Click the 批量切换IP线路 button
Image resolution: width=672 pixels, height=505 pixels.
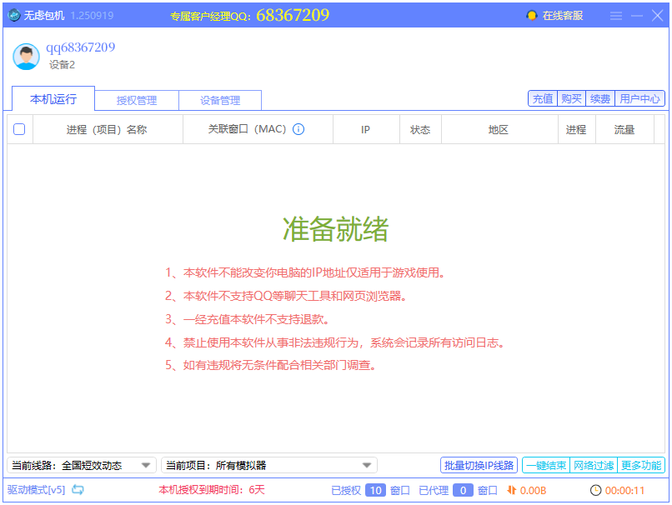(x=479, y=464)
